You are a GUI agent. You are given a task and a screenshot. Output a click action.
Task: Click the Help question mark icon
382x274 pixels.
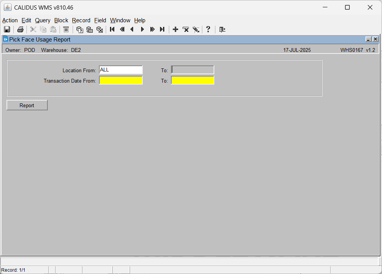point(208,30)
